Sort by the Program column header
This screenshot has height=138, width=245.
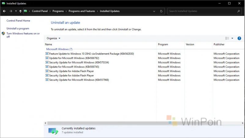[163, 44]
